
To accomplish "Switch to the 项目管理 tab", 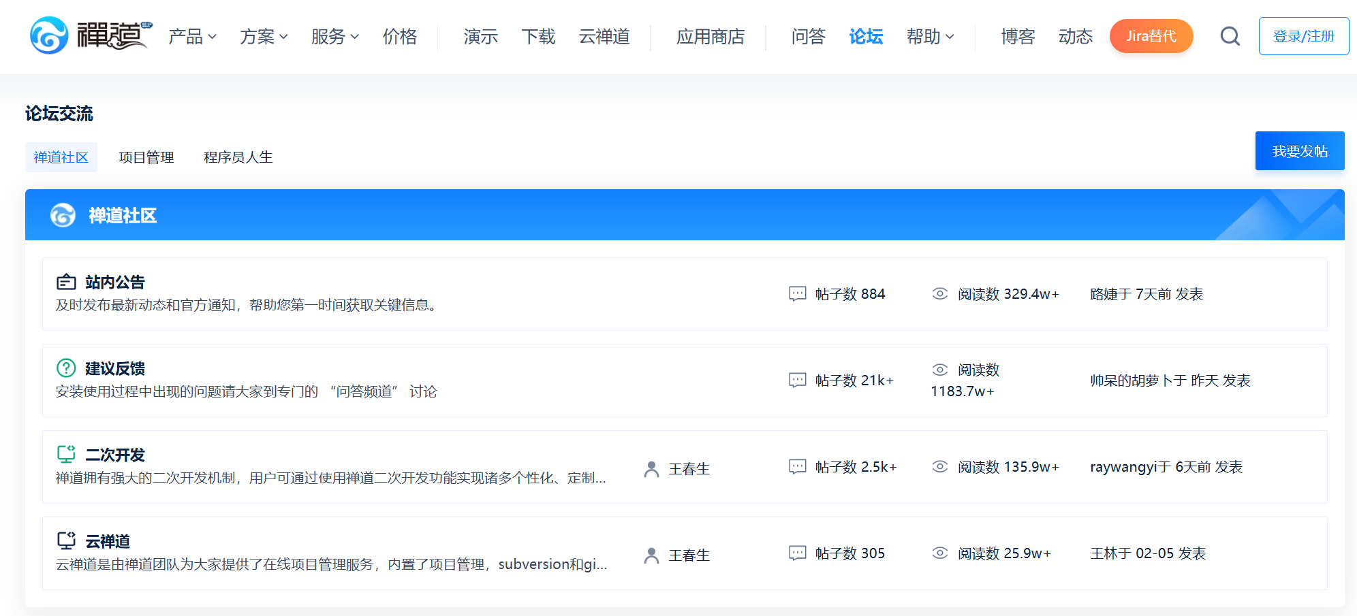I will coord(146,157).
